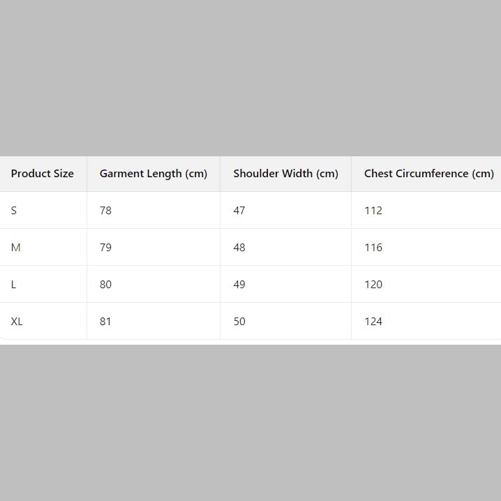Click the Chest Circumference (cm) header
501x501 pixels.
pyautogui.click(x=428, y=174)
